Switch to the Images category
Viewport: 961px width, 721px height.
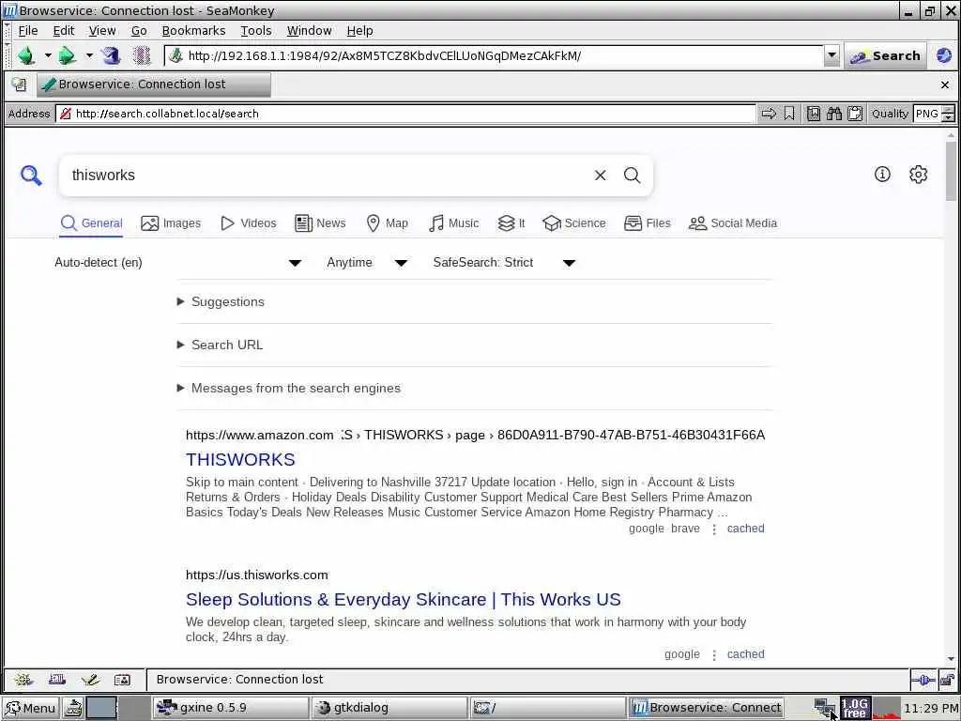171,223
